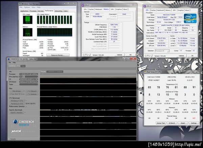Open Real Temp Settings
Viewport: 203px width, 148px height.
(194, 123)
